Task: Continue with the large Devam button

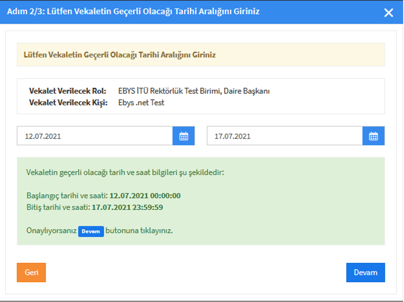Action: 366,272
